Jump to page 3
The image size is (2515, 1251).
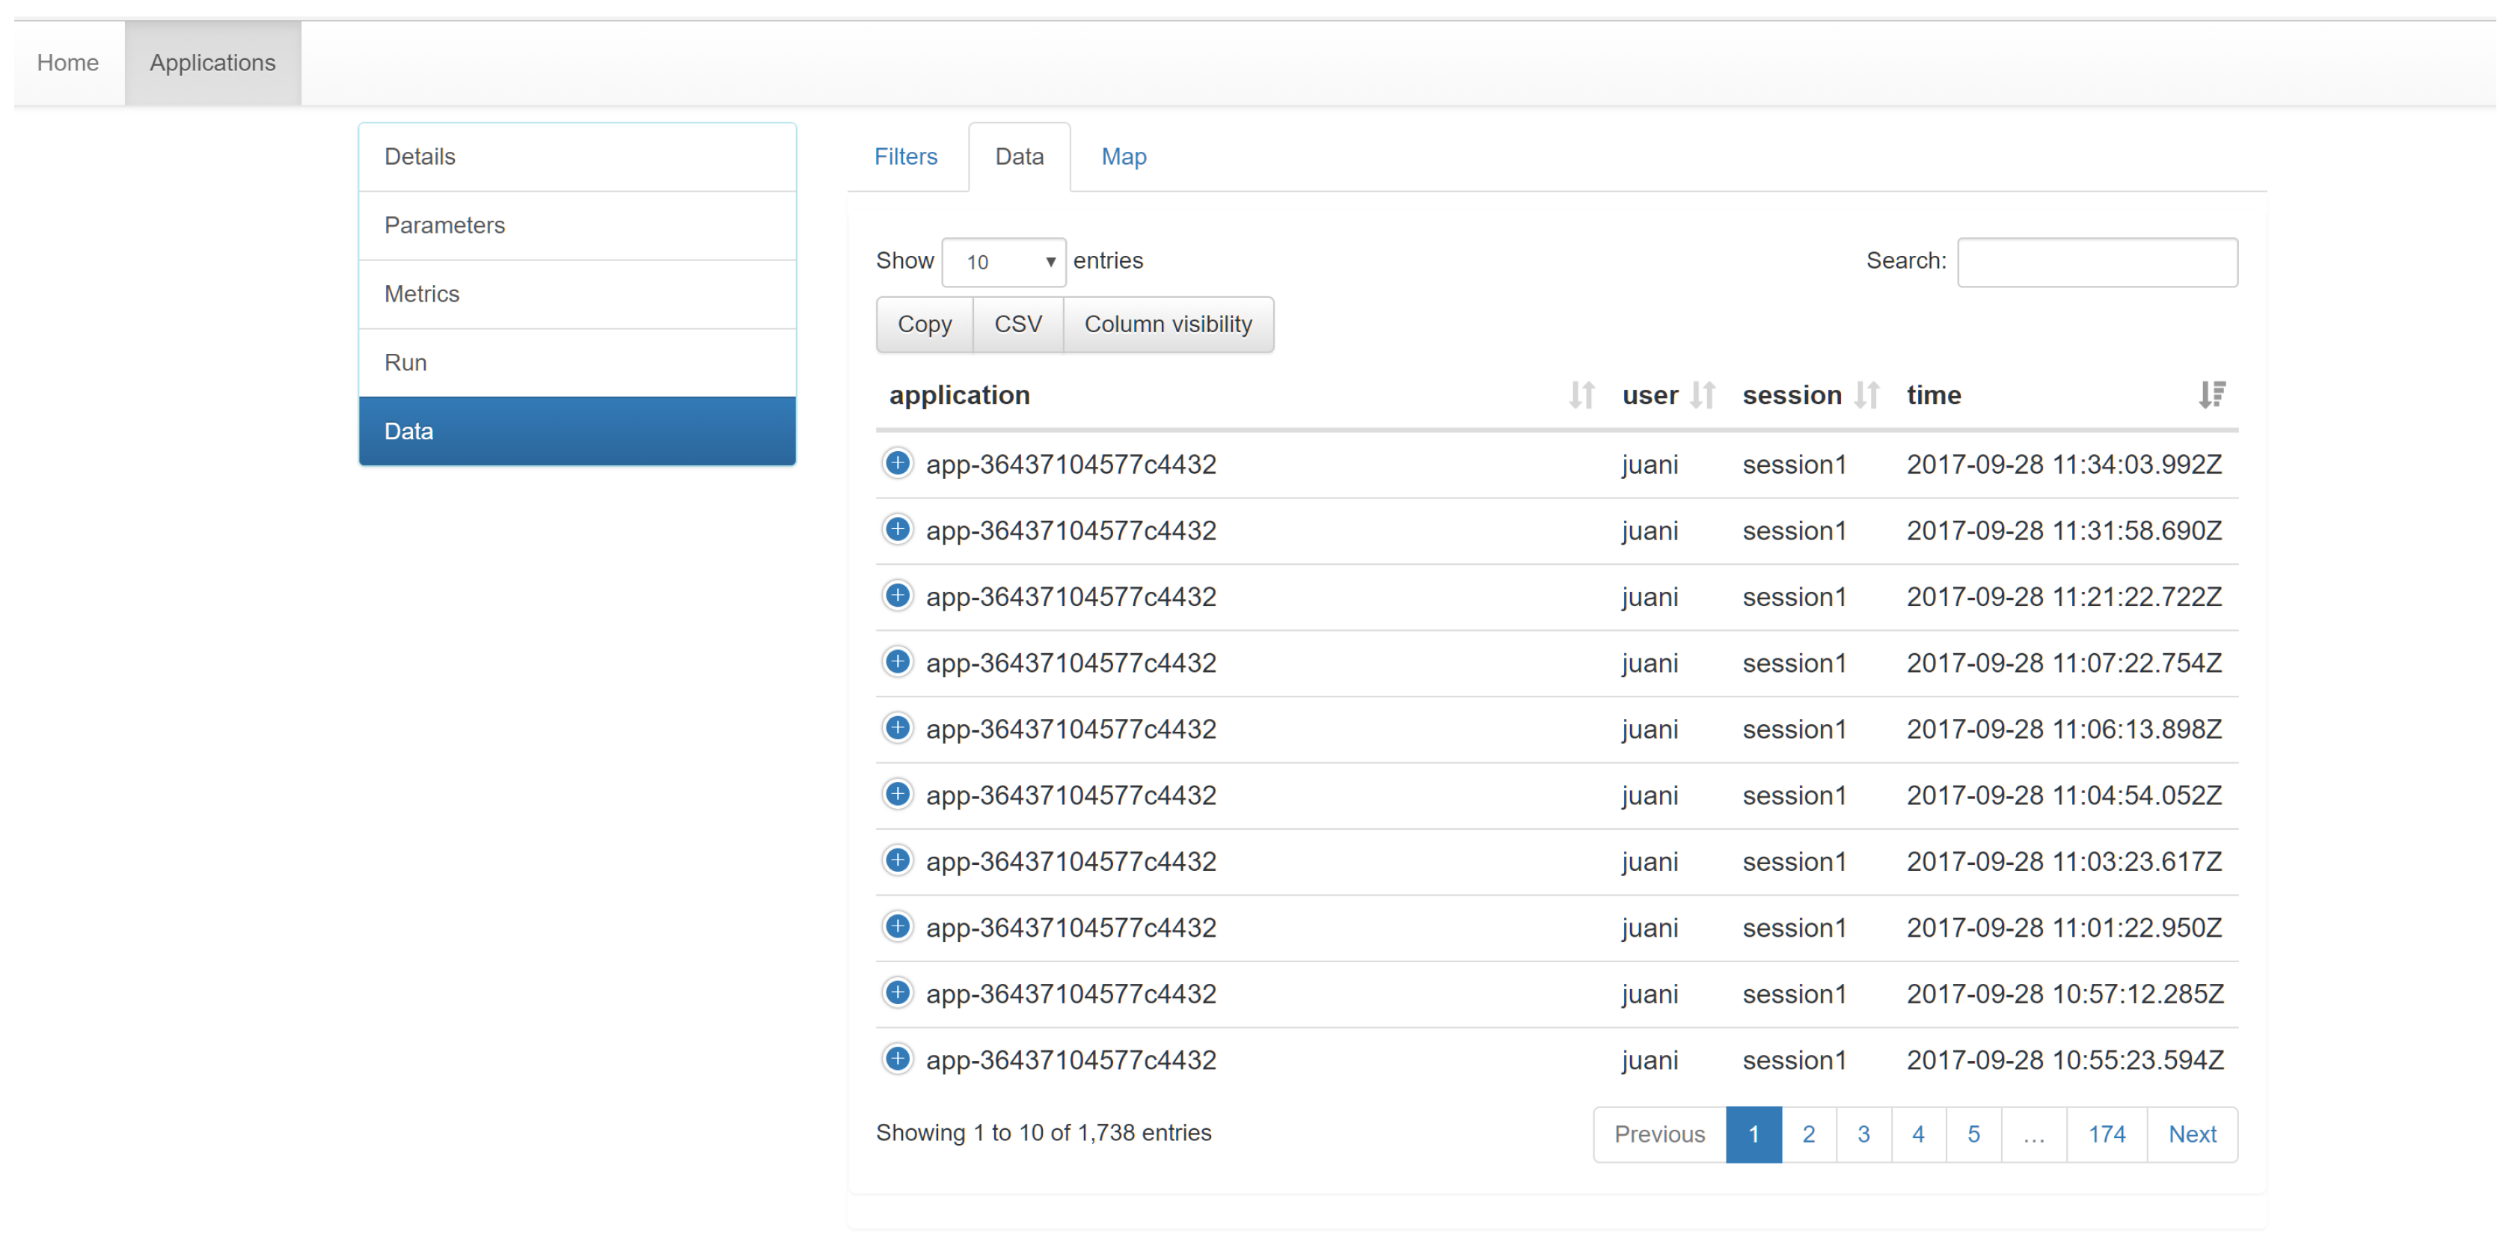click(1863, 1134)
